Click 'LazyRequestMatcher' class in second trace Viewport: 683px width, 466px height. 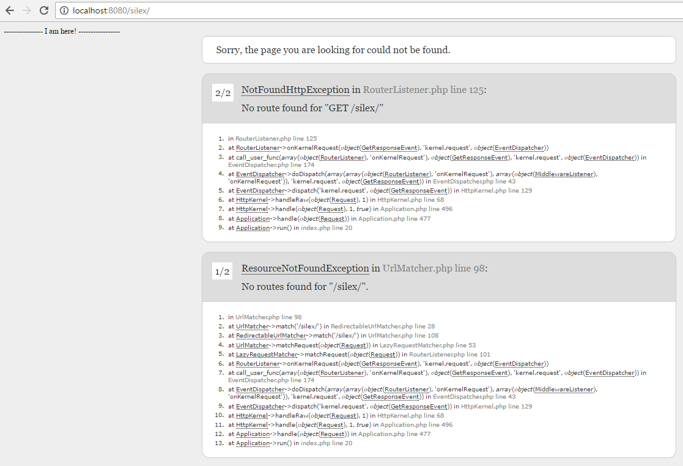tap(267, 355)
